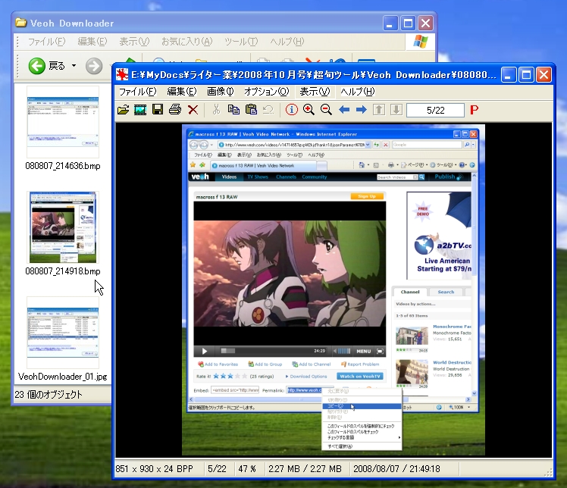This screenshot has width=567, height=488.
Task: Click the Copy icon in viewer toolbar
Action: [x=233, y=110]
